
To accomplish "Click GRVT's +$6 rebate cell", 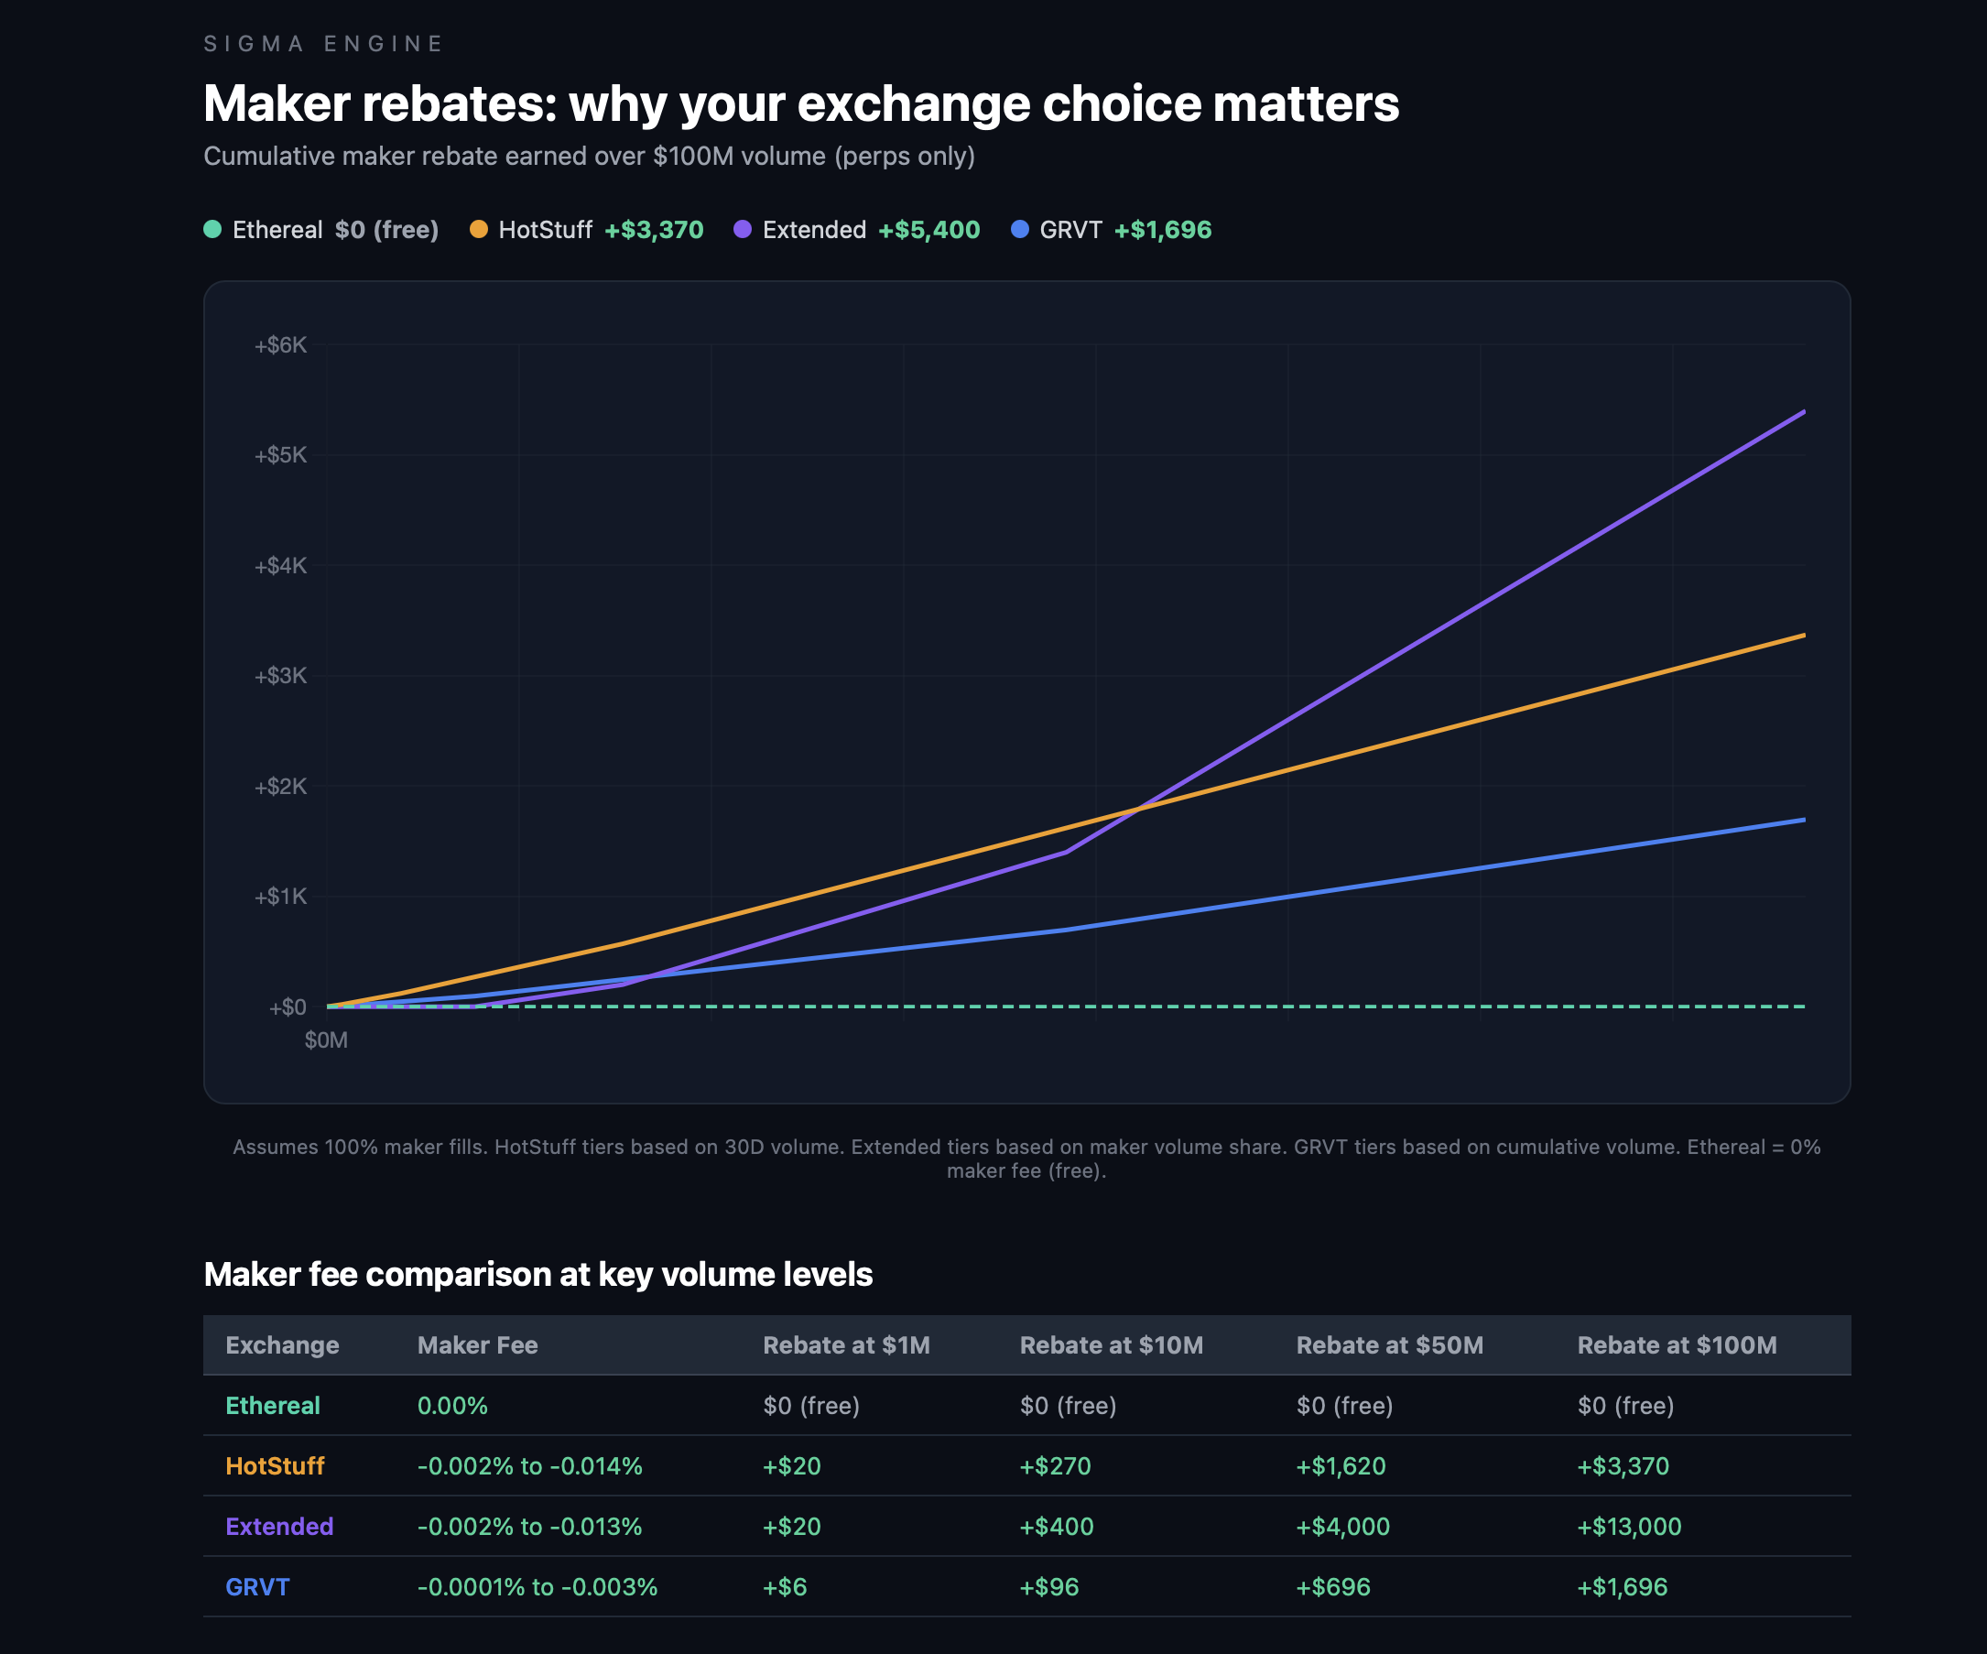I will [785, 1587].
